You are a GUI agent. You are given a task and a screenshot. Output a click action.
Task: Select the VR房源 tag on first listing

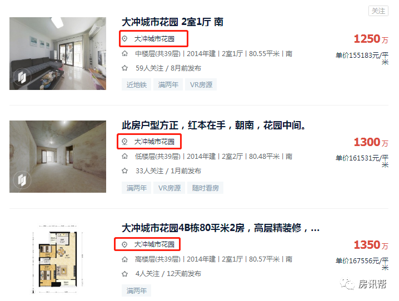201,84
